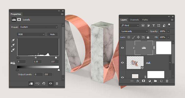Click the output levels field showing 0
Screen dimensions: 185x98
pyautogui.click(x=39, y=74)
